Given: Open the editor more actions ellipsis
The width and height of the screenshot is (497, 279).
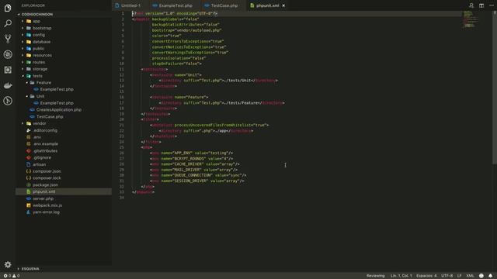Looking at the screenshot, I should (492, 5).
